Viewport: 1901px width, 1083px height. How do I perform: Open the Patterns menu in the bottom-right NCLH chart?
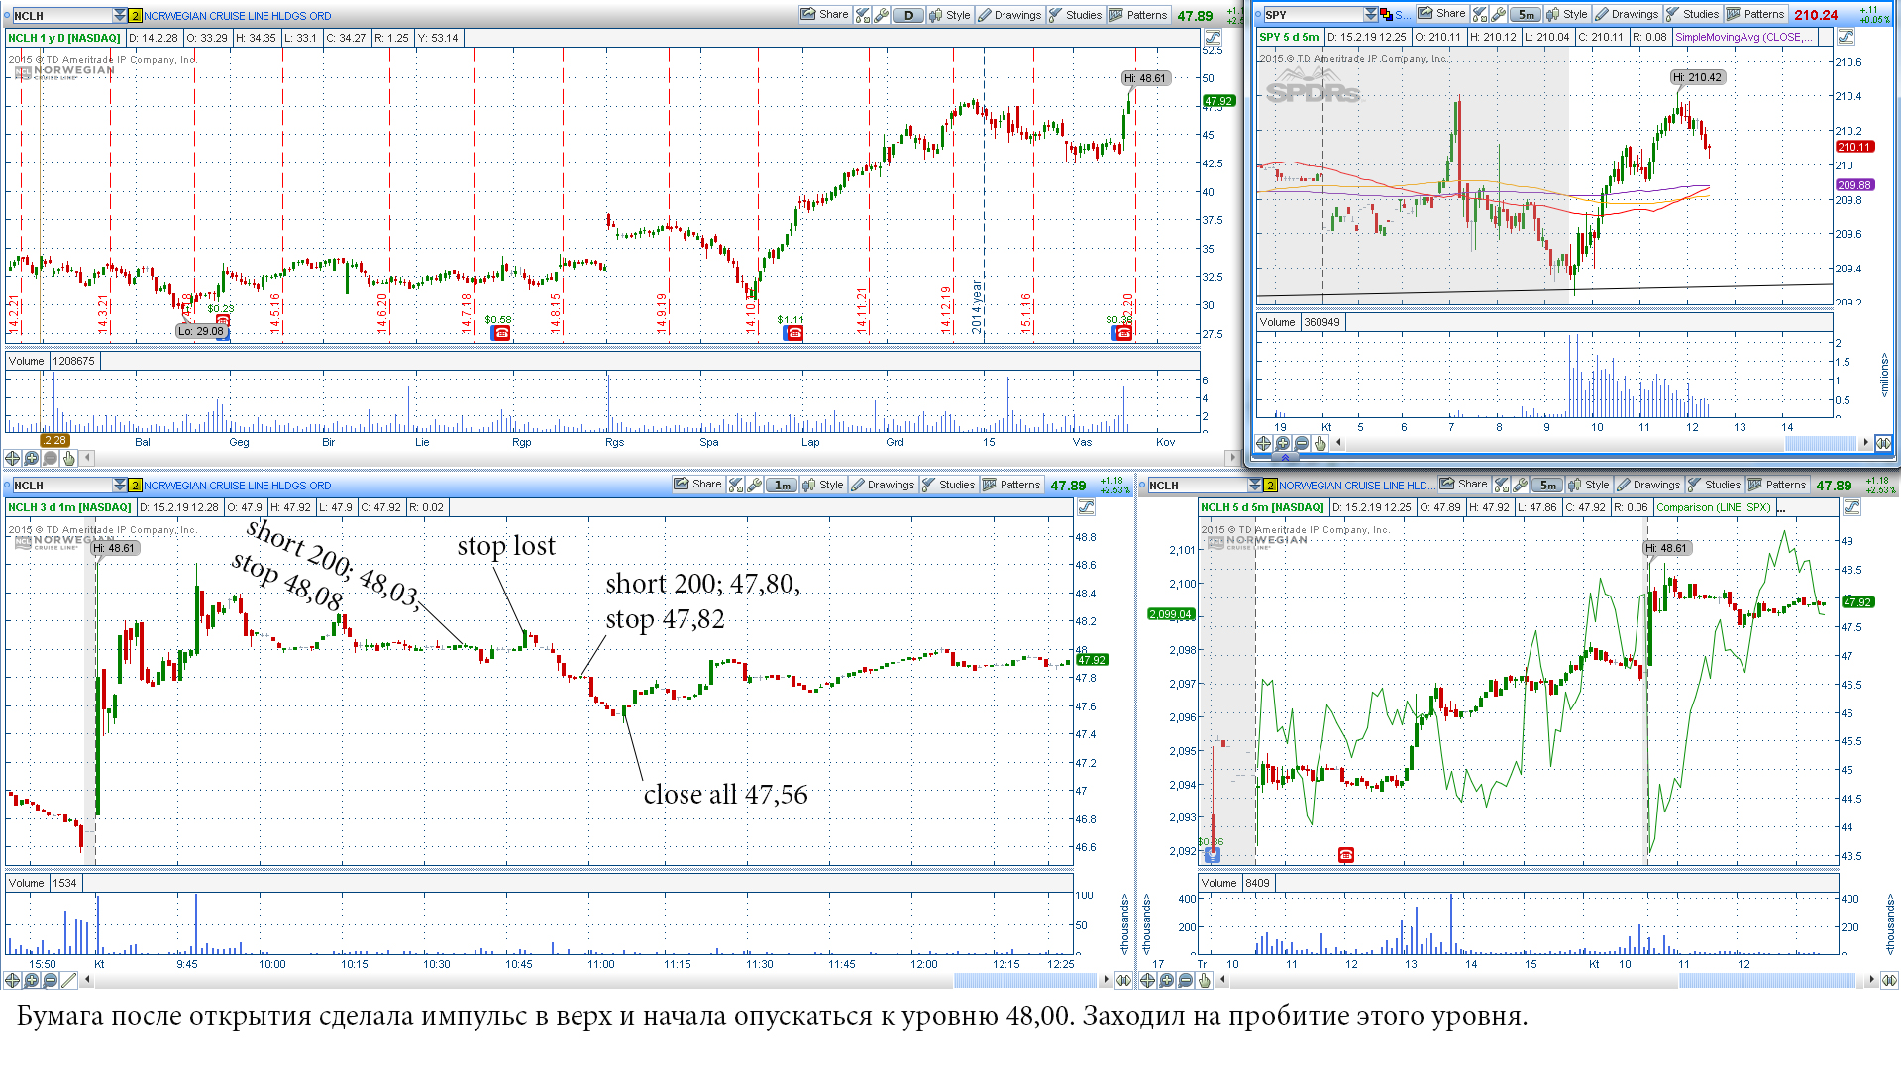pyautogui.click(x=1777, y=485)
